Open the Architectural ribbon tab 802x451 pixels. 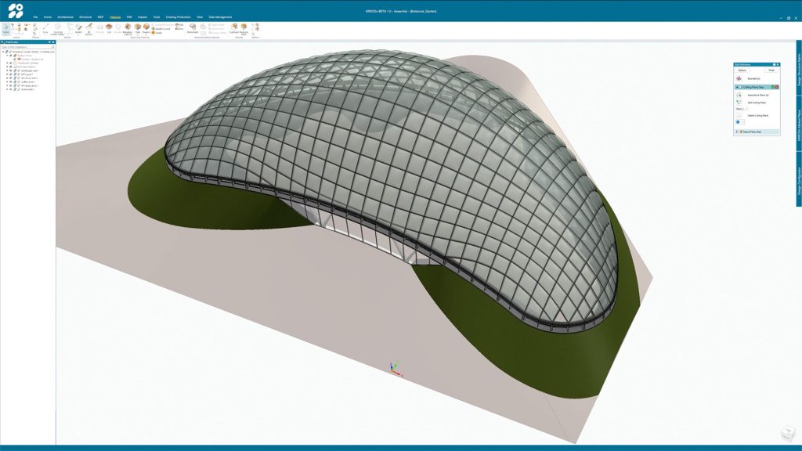[65, 16]
